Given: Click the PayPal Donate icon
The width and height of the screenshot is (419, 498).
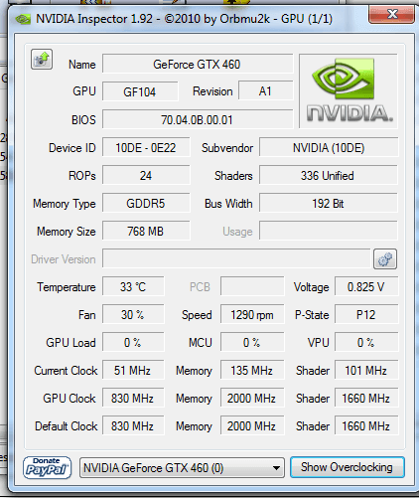Looking at the screenshot, I should (x=47, y=467).
